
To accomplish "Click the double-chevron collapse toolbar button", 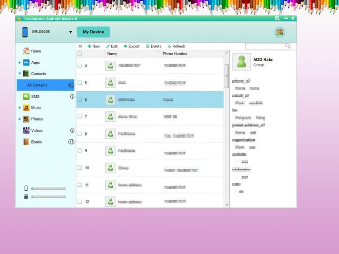I will click(x=80, y=46).
